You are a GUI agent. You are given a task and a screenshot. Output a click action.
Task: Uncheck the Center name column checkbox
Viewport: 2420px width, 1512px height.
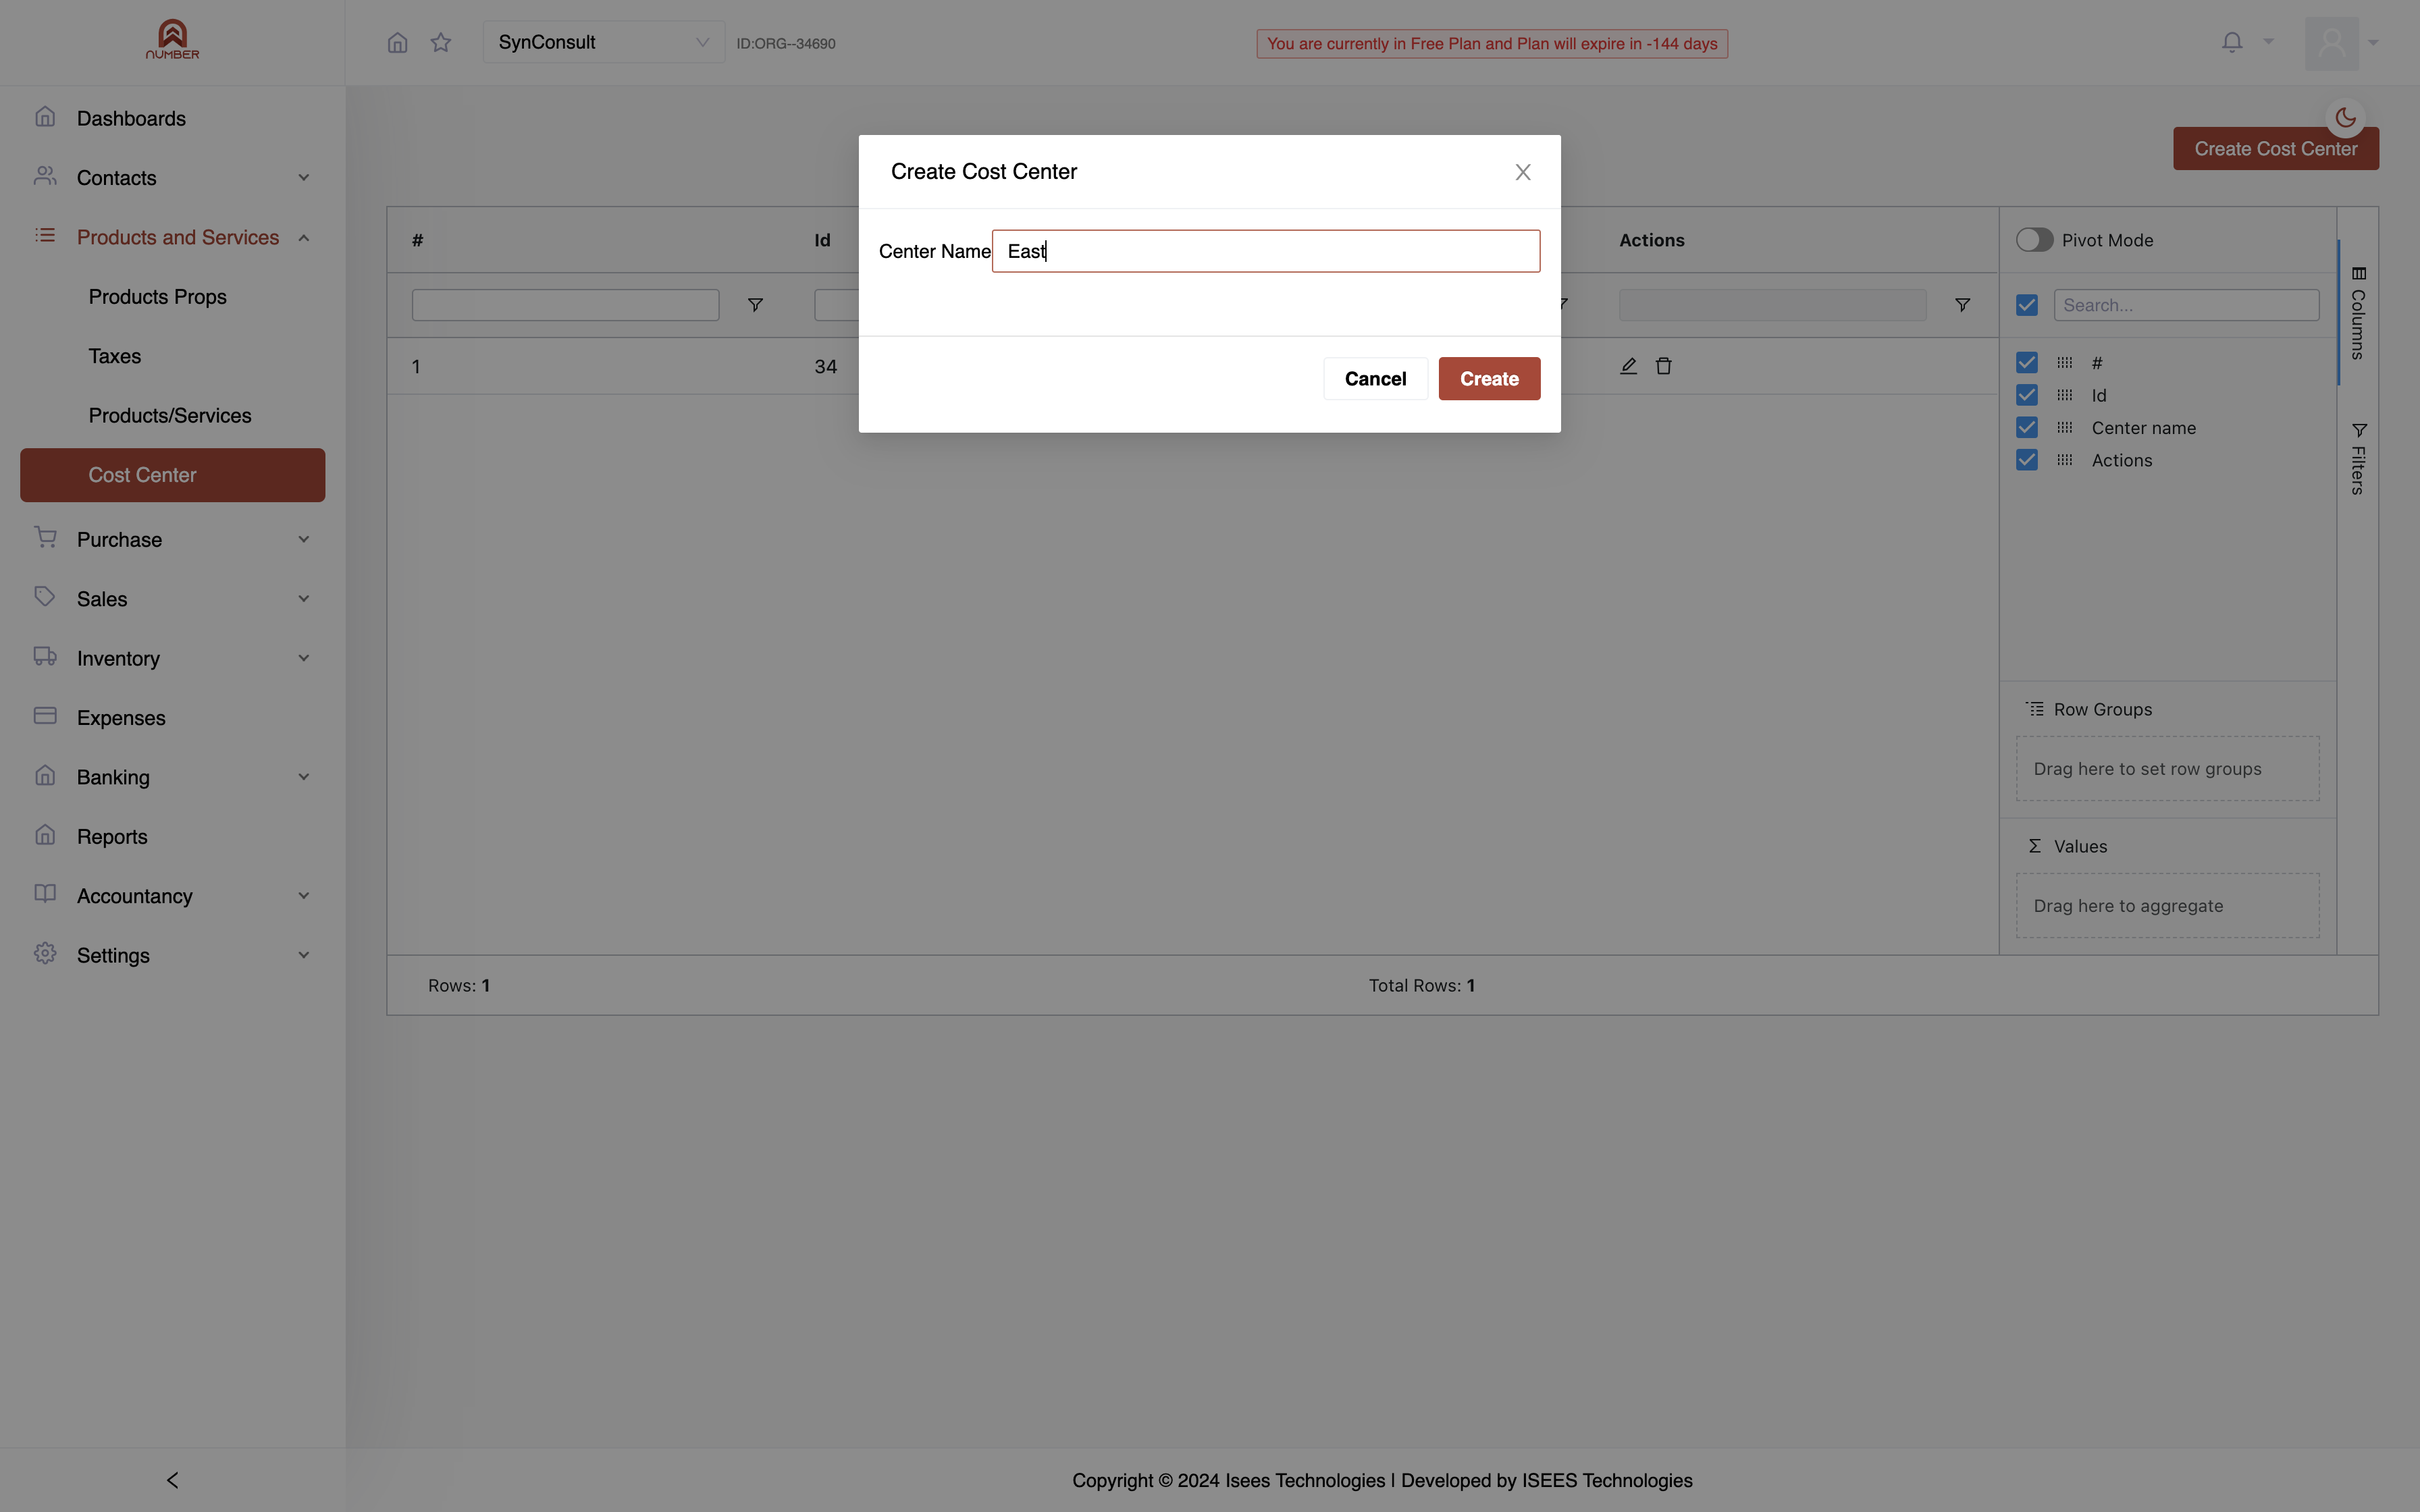pyautogui.click(x=2027, y=428)
